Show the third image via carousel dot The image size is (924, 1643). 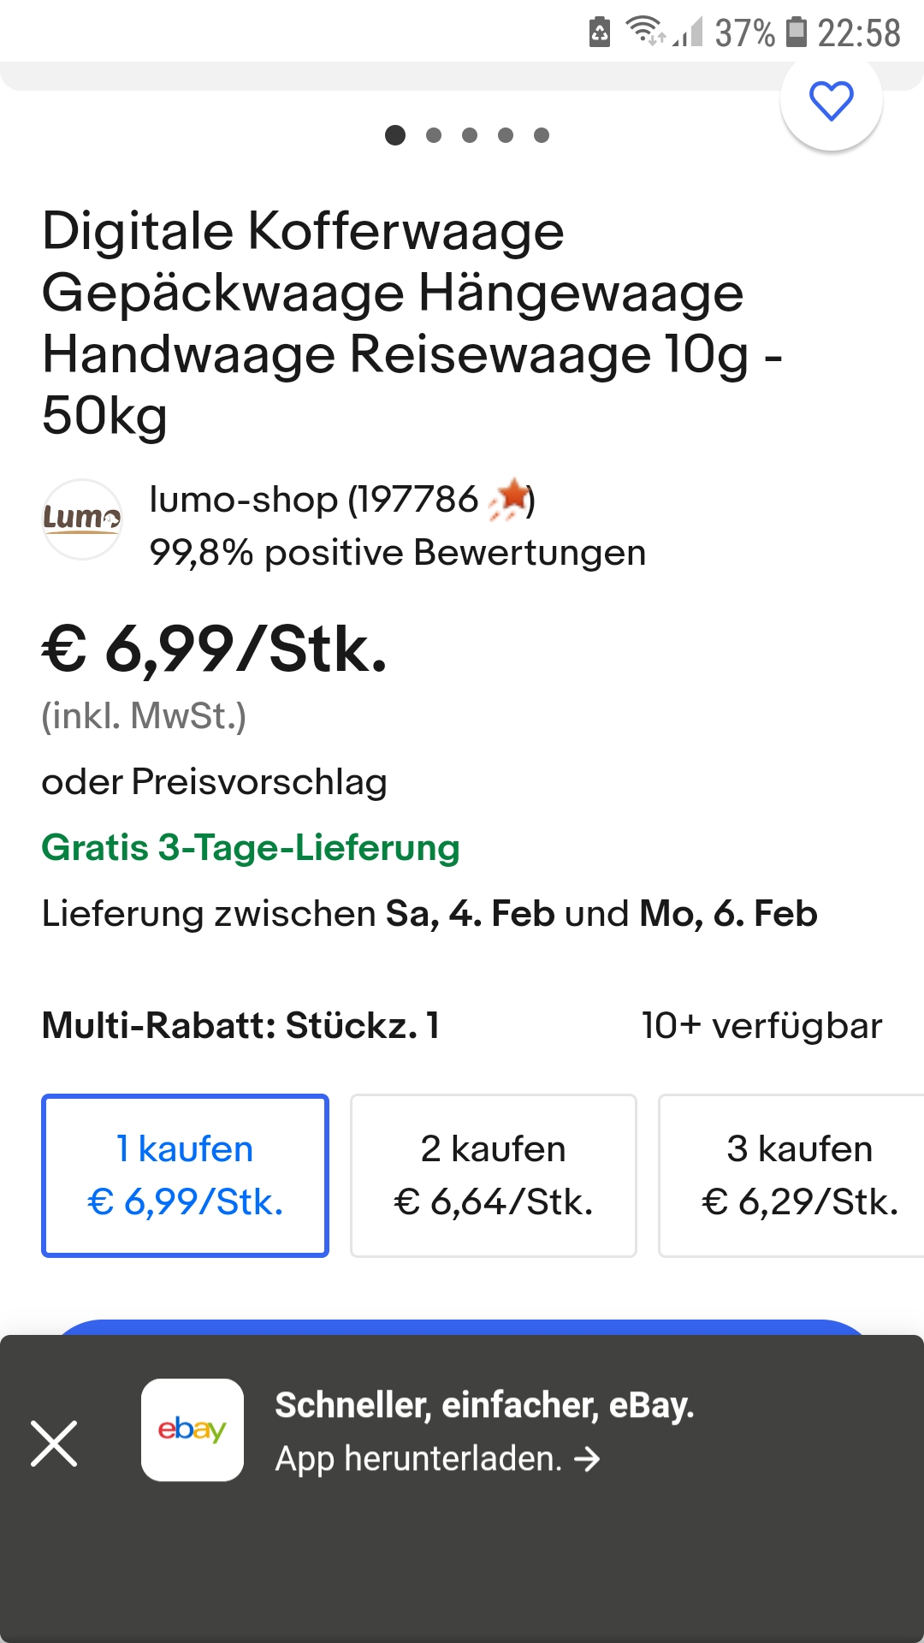(470, 135)
